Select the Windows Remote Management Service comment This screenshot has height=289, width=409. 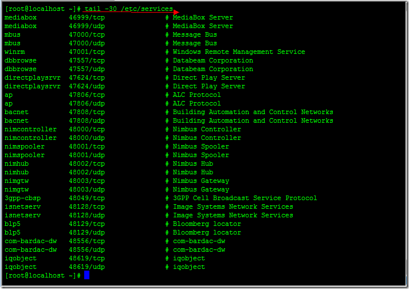click(239, 52)
